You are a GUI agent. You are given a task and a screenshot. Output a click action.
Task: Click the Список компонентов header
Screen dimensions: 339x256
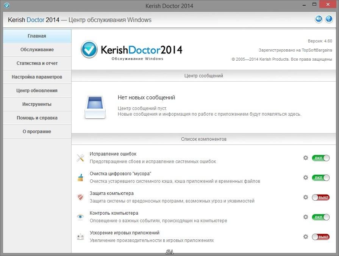204,139
